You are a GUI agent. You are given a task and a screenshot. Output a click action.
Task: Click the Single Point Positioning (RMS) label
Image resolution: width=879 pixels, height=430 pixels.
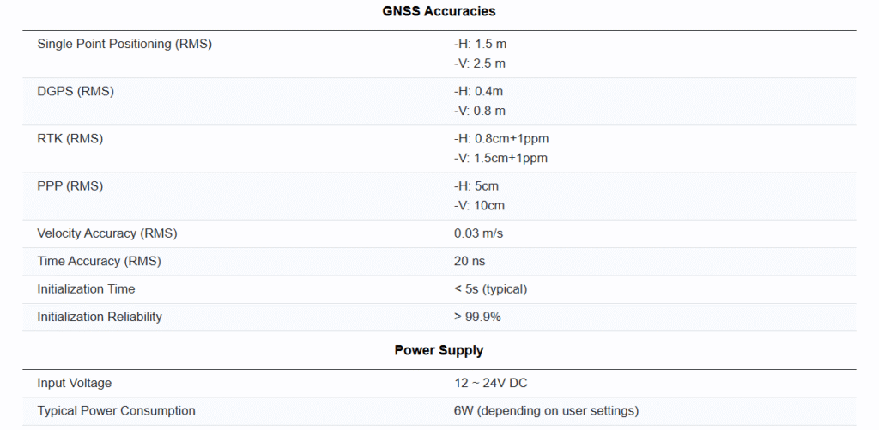[124, 44]
